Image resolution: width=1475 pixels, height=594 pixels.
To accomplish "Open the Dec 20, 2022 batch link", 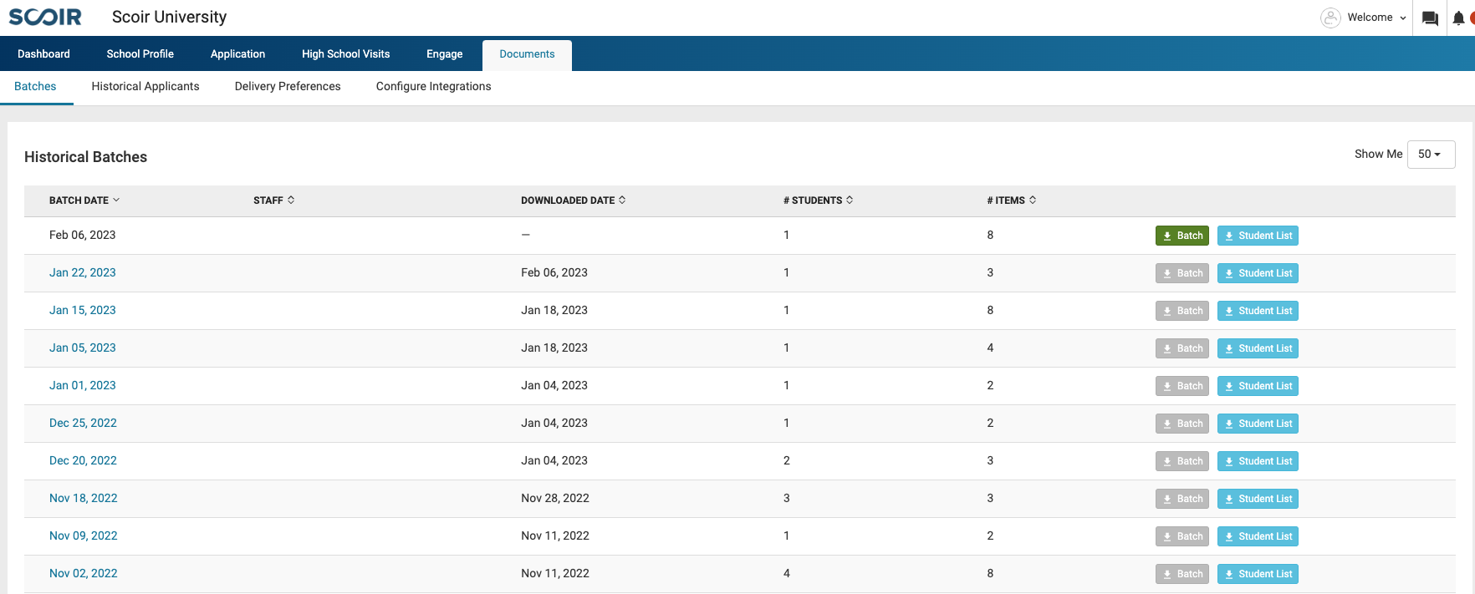I will coord(83,460).
